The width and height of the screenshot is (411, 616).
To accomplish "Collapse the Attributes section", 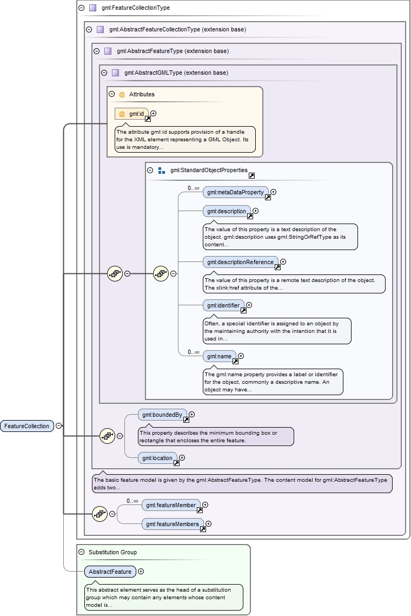I will (x=112, y=94).
